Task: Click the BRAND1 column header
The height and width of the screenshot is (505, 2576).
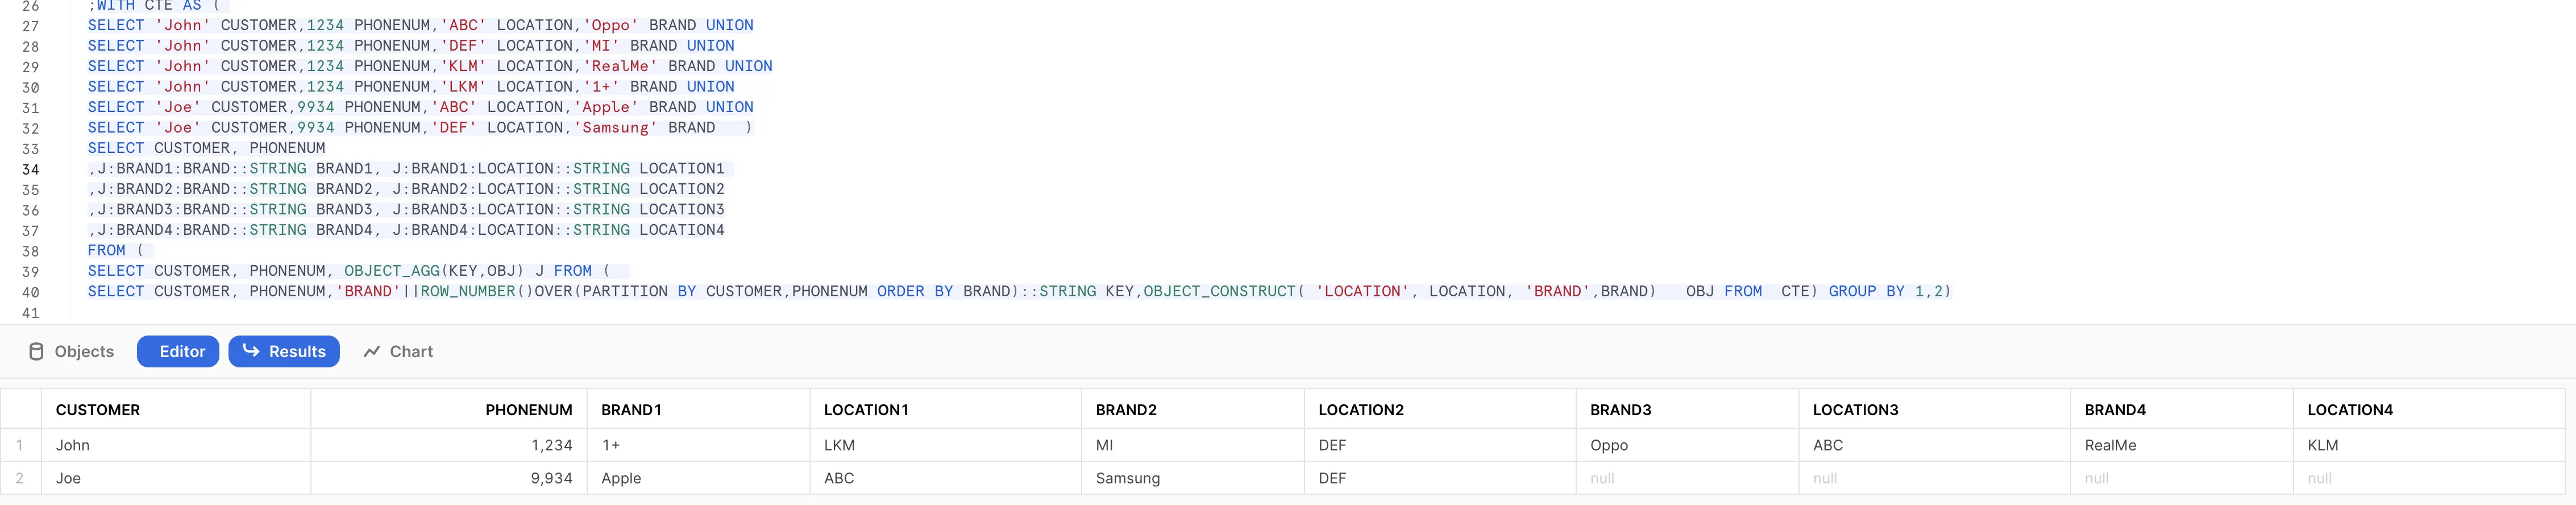Action: 631,410
